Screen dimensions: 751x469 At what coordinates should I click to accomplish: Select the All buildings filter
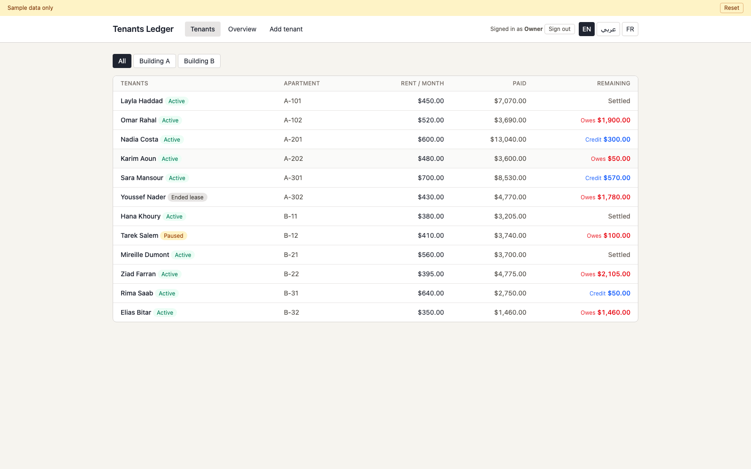pyautogui.click(x=122, y=61)
